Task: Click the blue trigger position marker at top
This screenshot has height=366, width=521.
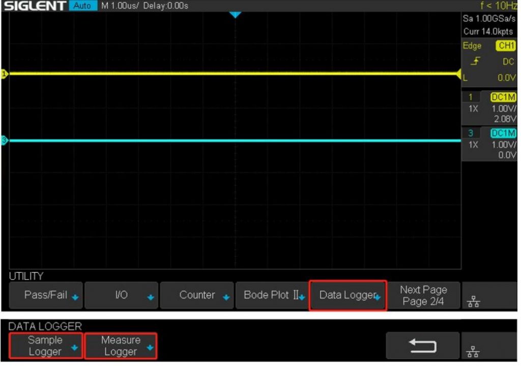Action: [x=234, y=15]
